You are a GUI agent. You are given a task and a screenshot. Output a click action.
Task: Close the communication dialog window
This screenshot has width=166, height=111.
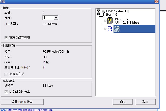[156, 1]
